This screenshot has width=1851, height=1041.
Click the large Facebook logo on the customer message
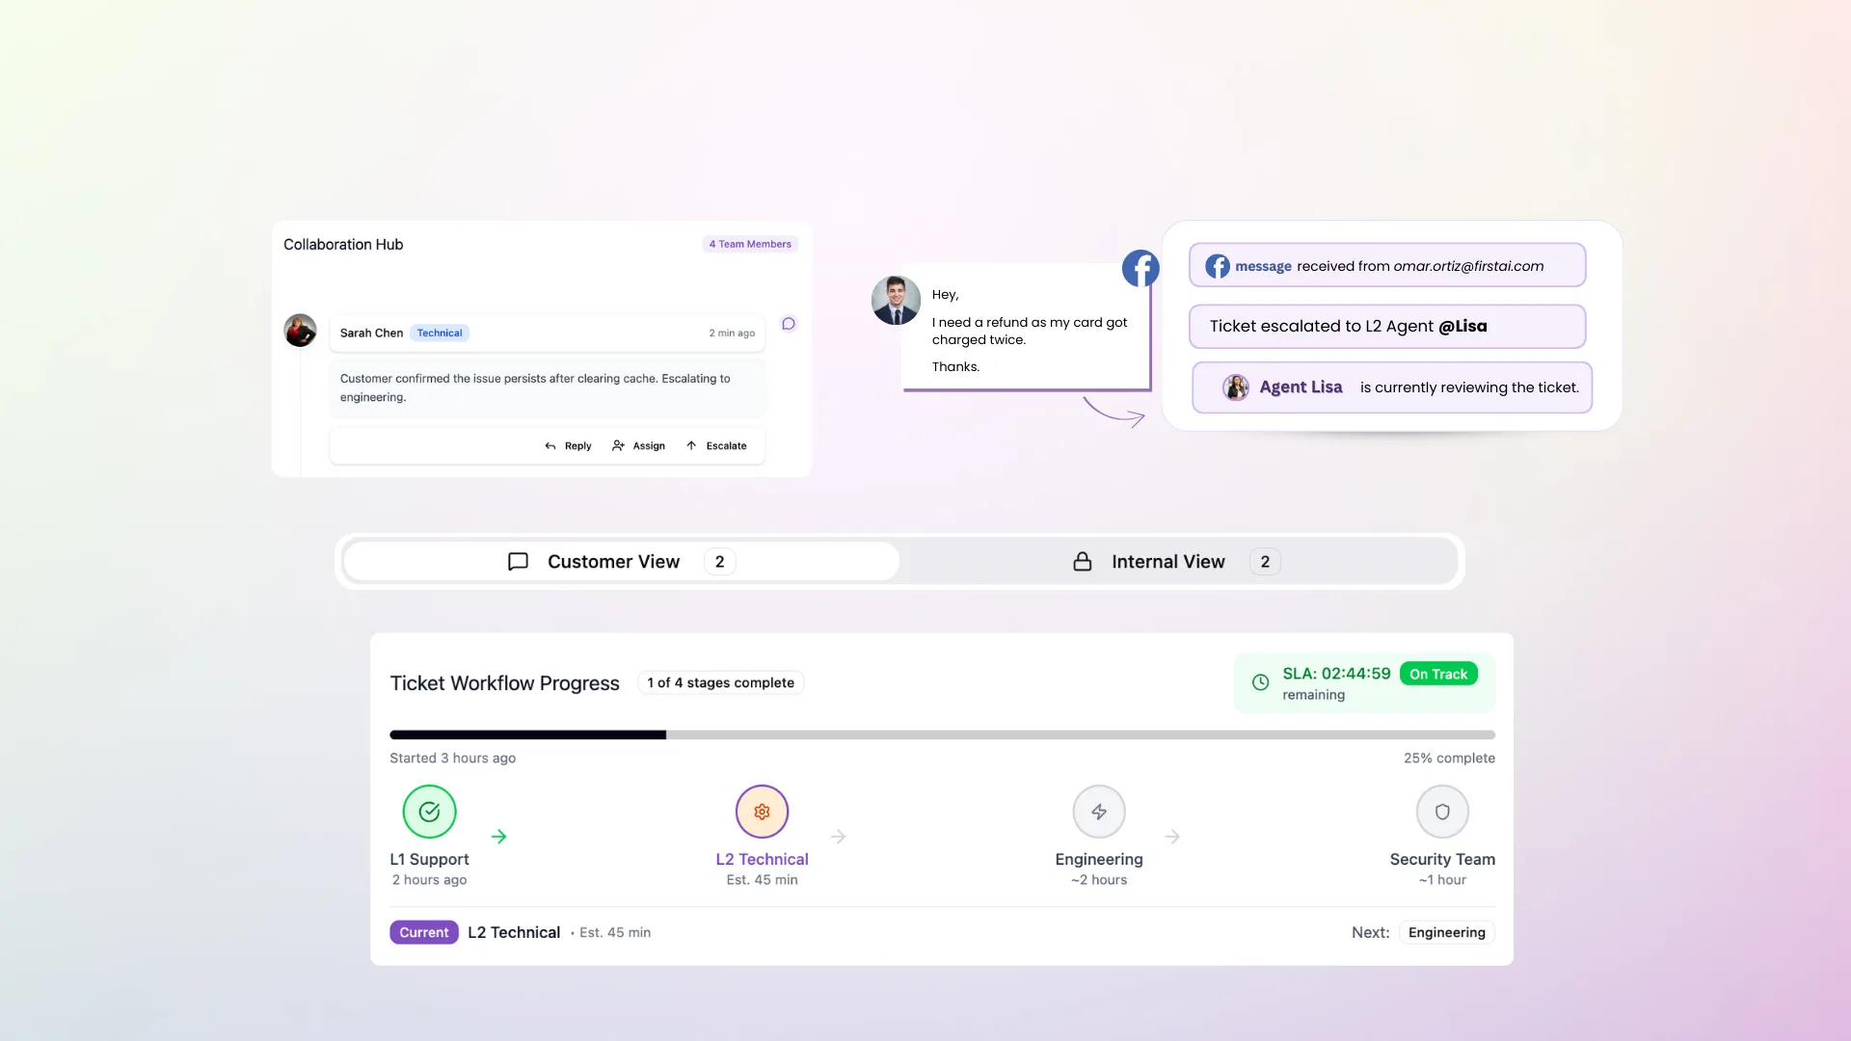coord(1140,268)
